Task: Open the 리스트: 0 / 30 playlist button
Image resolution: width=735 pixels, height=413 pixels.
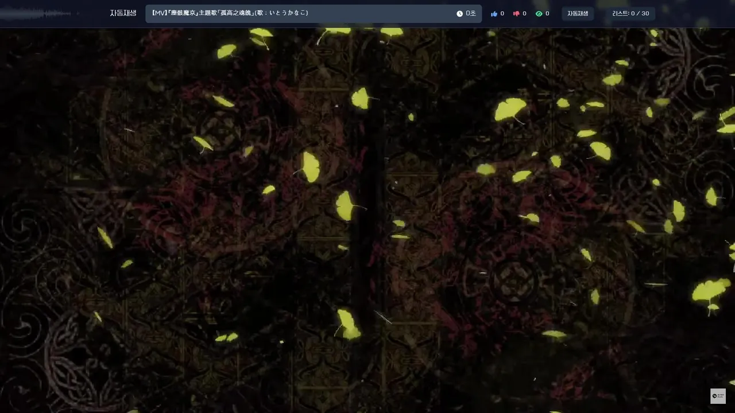Action: tap(630, 14)
